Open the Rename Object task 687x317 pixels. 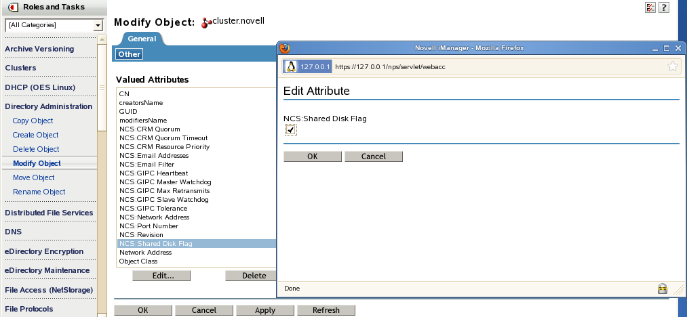tap(39, 192)
